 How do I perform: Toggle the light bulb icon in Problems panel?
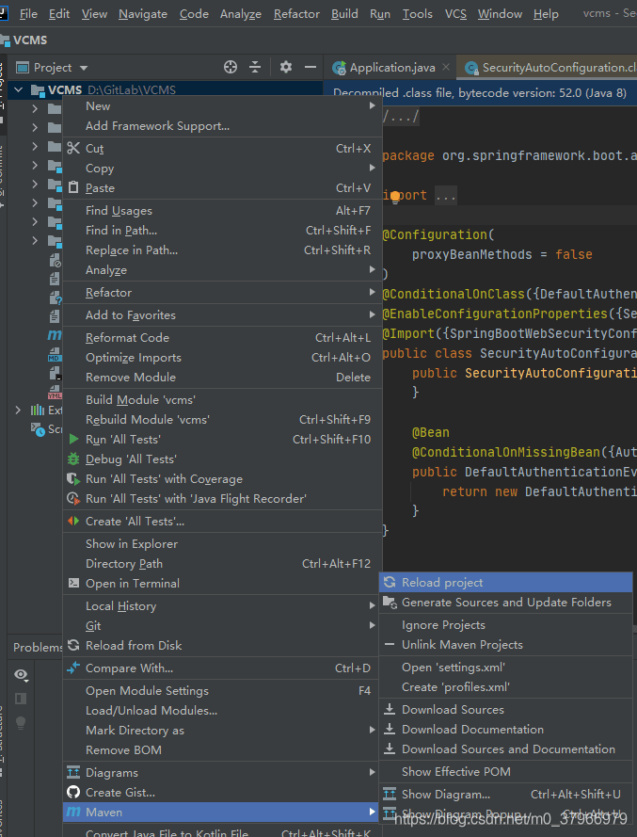point(21,722)
